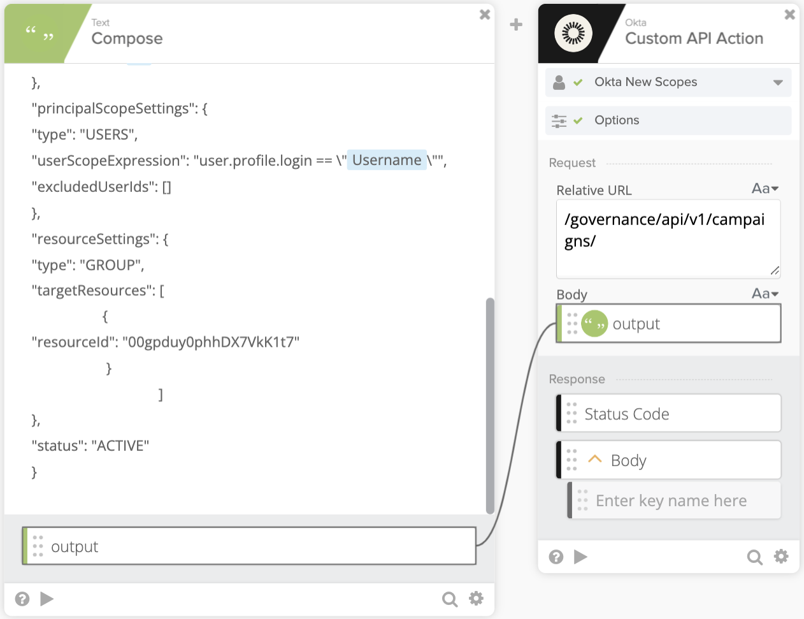Screen dimensions: 804x619
Task: Click the magnifier on Custom API Action card
Action: [x=754, y=557]
